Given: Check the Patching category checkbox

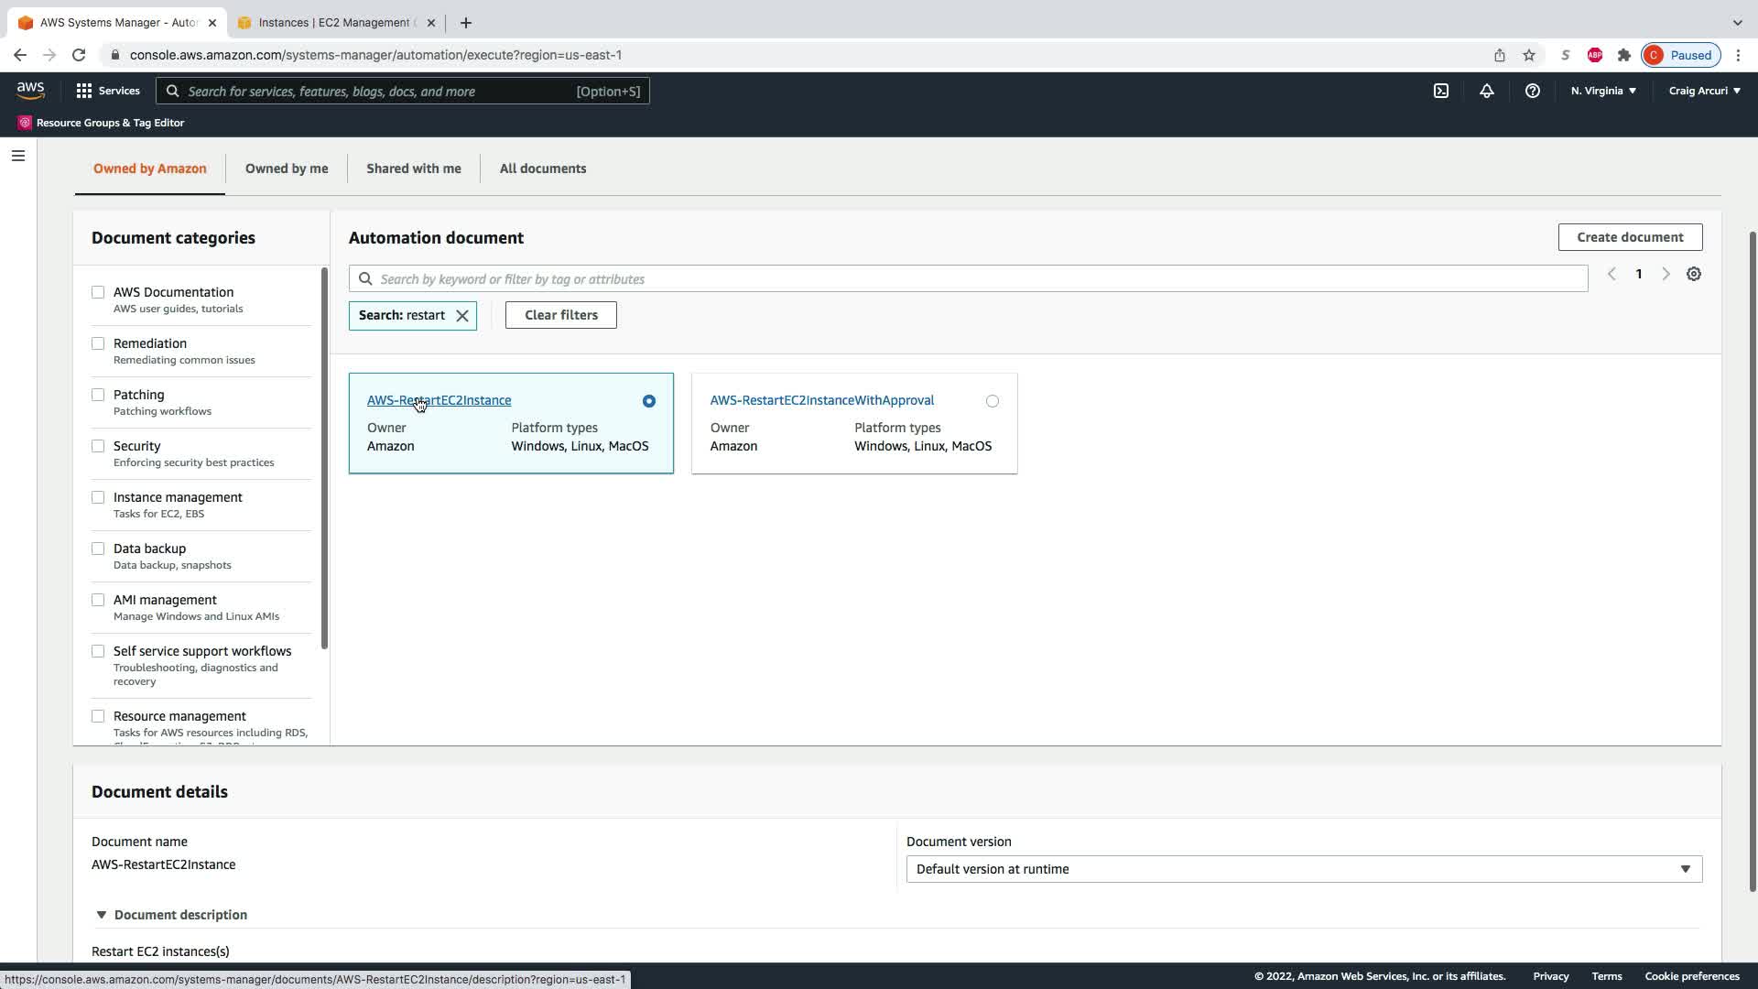Looking at the screenshot, I should [x=98, y=395].
